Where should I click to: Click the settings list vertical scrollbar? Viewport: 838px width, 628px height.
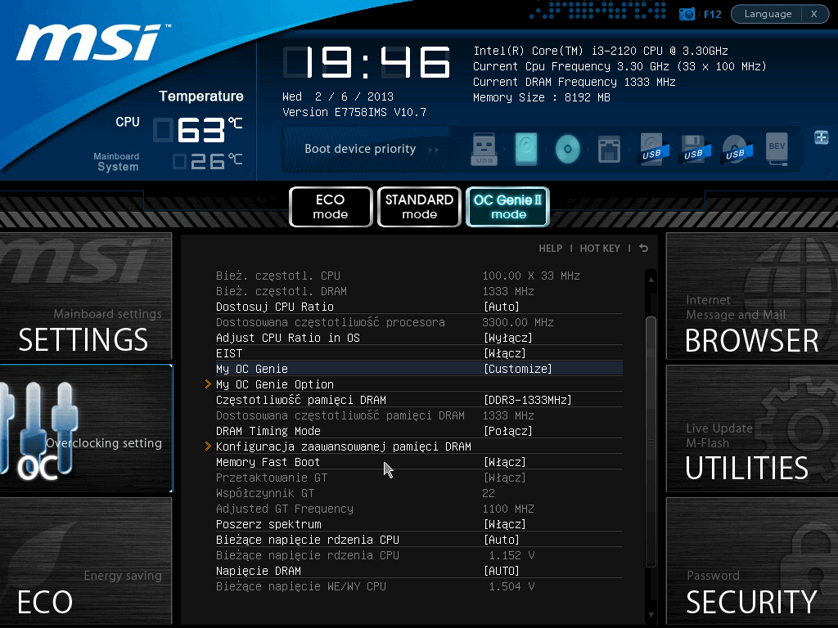click(651, 443)
